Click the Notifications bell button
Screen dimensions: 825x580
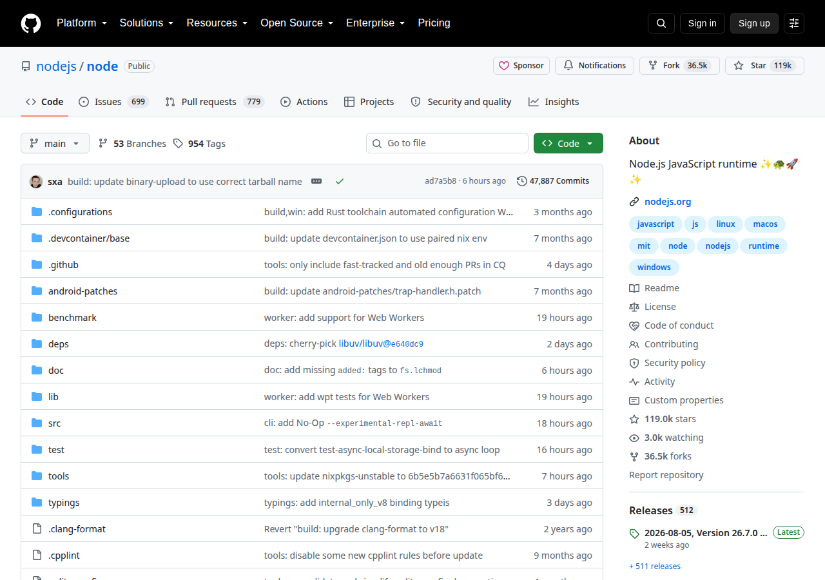click(x=594, y=66)
